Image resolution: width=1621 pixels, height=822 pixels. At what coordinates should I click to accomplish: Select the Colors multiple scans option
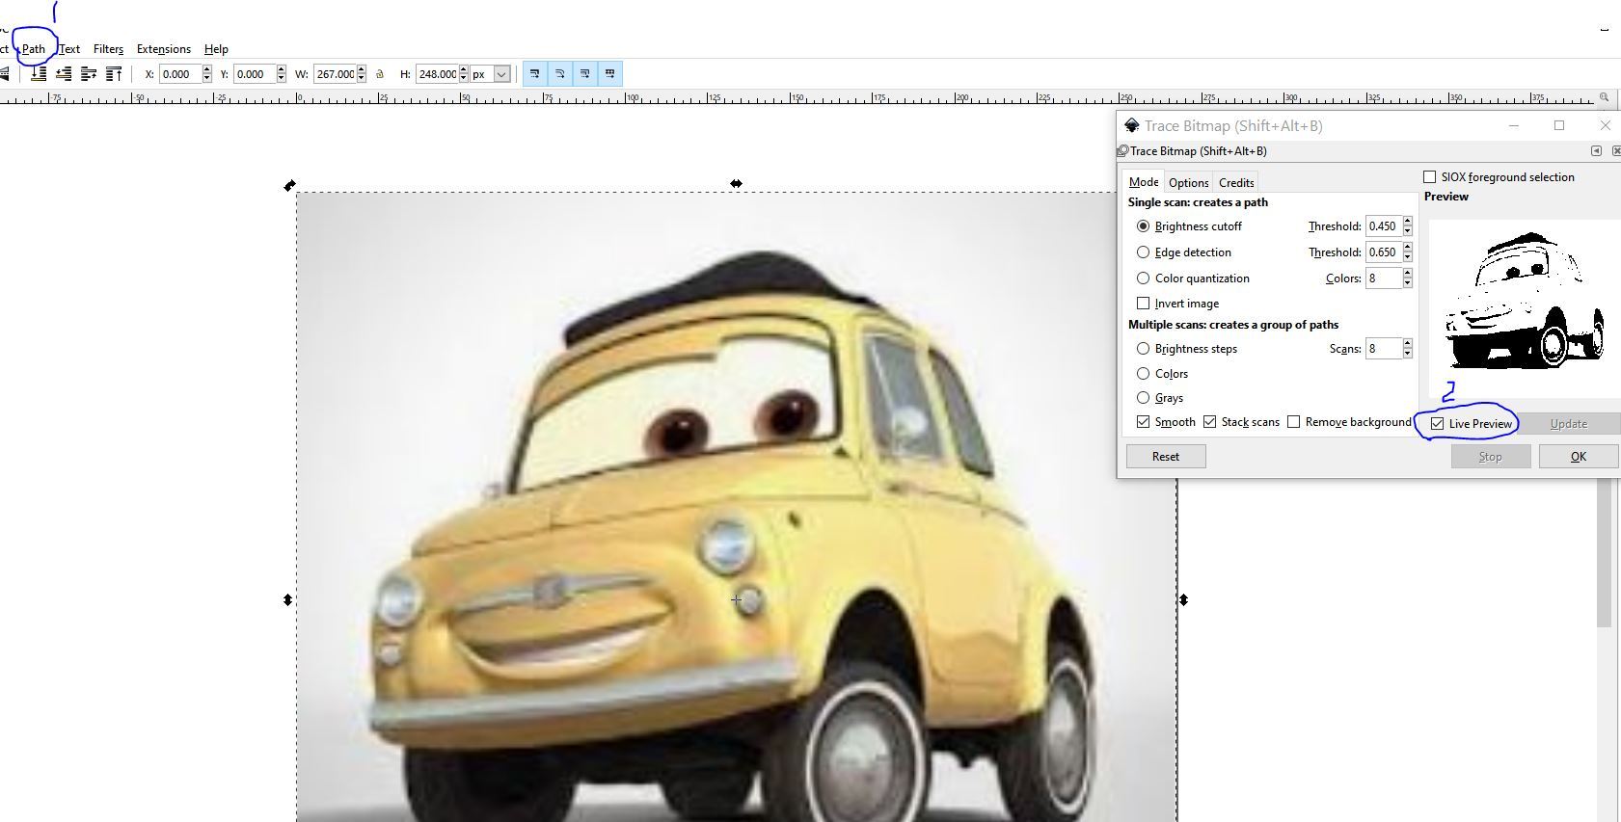pyautogui.click(x=1143, y=374)
